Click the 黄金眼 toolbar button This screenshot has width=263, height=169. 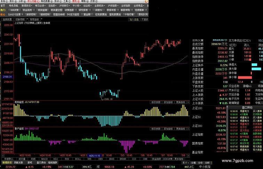click(87, 15)
